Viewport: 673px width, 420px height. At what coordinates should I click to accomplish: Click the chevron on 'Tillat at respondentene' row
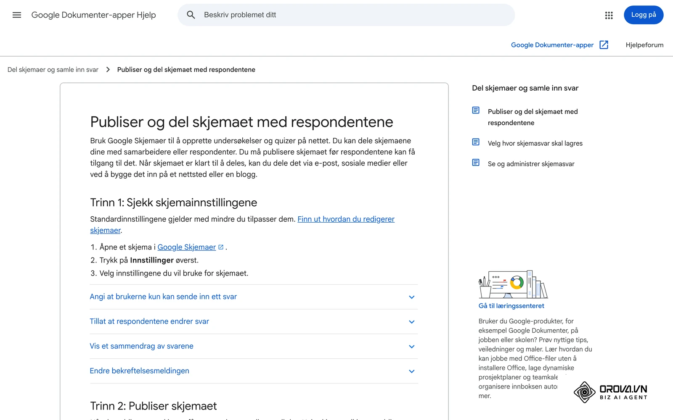(412, 322)
